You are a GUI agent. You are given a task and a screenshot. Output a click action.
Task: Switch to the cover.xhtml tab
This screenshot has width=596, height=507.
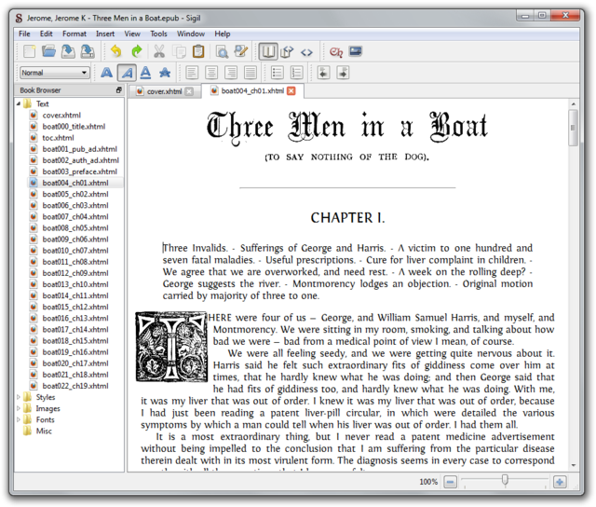pyautogui.click(x=163, y=91)
